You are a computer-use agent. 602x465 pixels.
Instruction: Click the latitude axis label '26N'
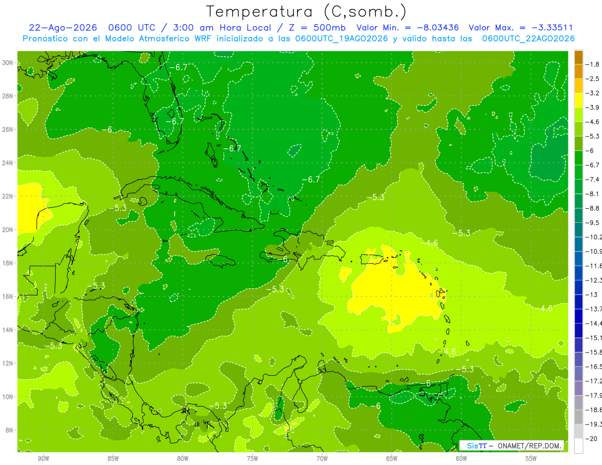(8, 129)
